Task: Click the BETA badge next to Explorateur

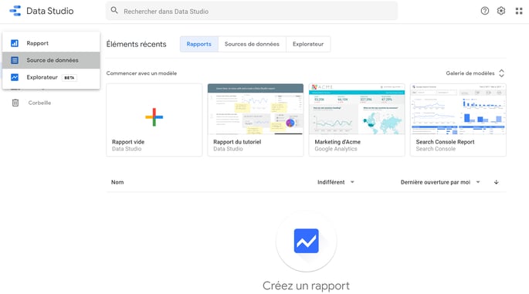Action: 70,77
